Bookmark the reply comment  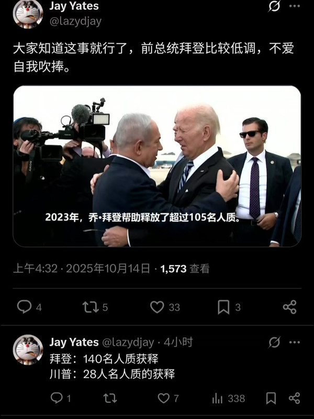[271, 398]
